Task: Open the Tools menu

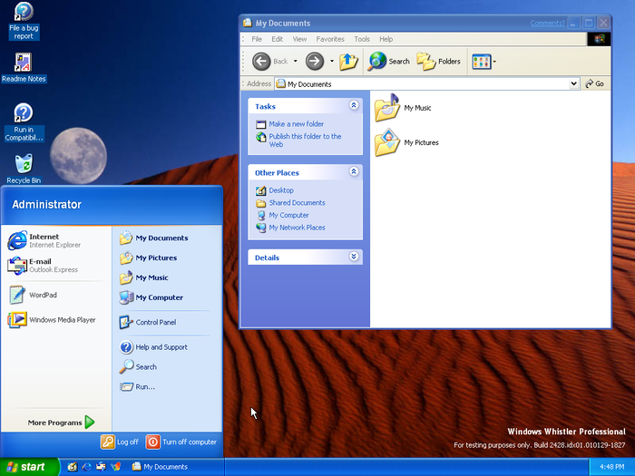Action: [x=362, y=39]
